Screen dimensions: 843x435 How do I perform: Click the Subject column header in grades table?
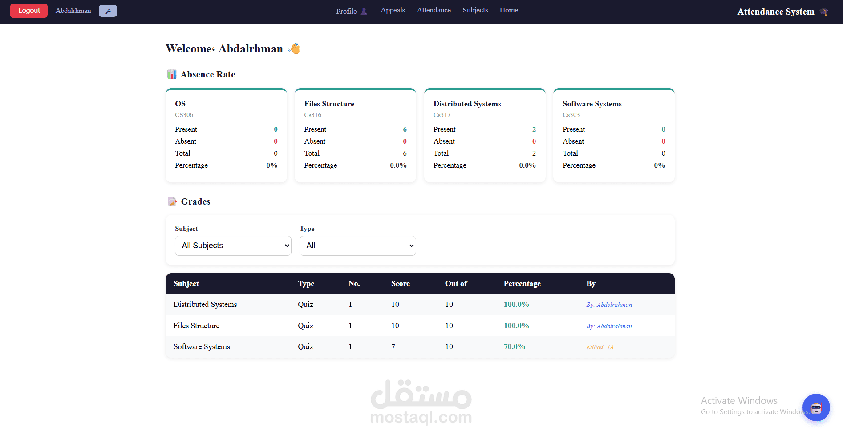186,283
